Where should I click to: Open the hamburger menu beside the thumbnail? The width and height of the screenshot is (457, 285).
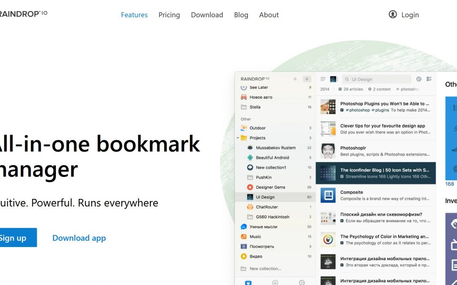pyautogui.click(x=323, y=79)
